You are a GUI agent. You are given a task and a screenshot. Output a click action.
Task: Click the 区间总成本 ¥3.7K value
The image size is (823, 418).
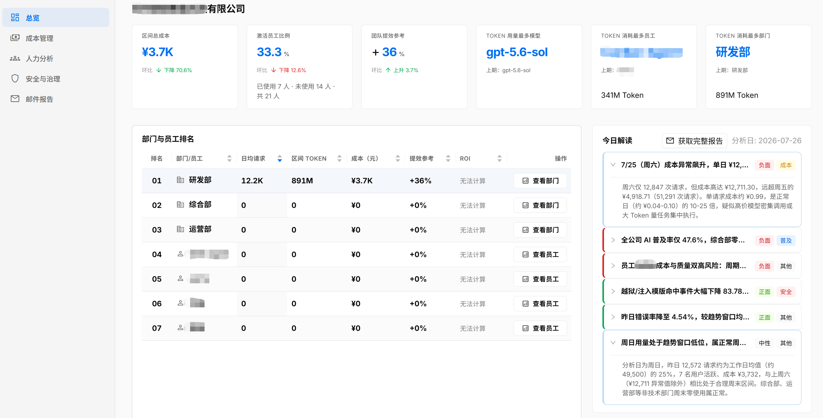(157, 52)
